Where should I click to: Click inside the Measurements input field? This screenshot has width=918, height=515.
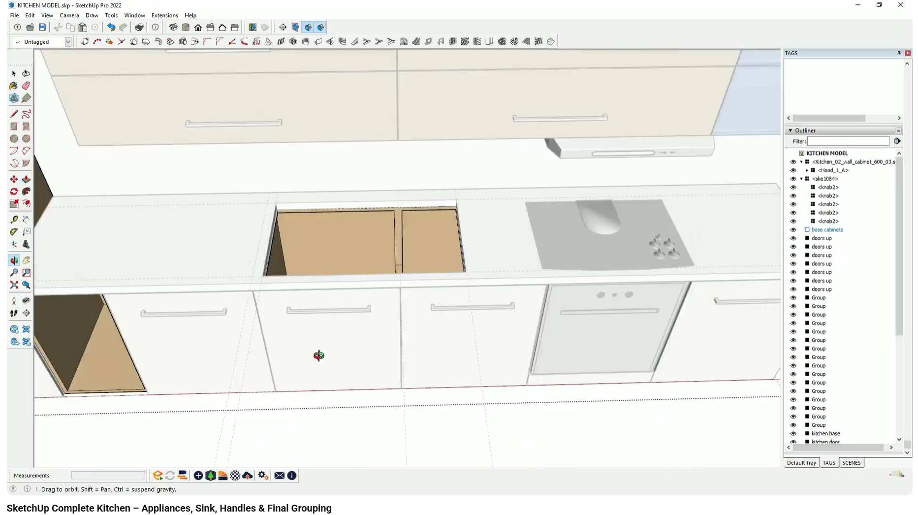coord(108,475)
